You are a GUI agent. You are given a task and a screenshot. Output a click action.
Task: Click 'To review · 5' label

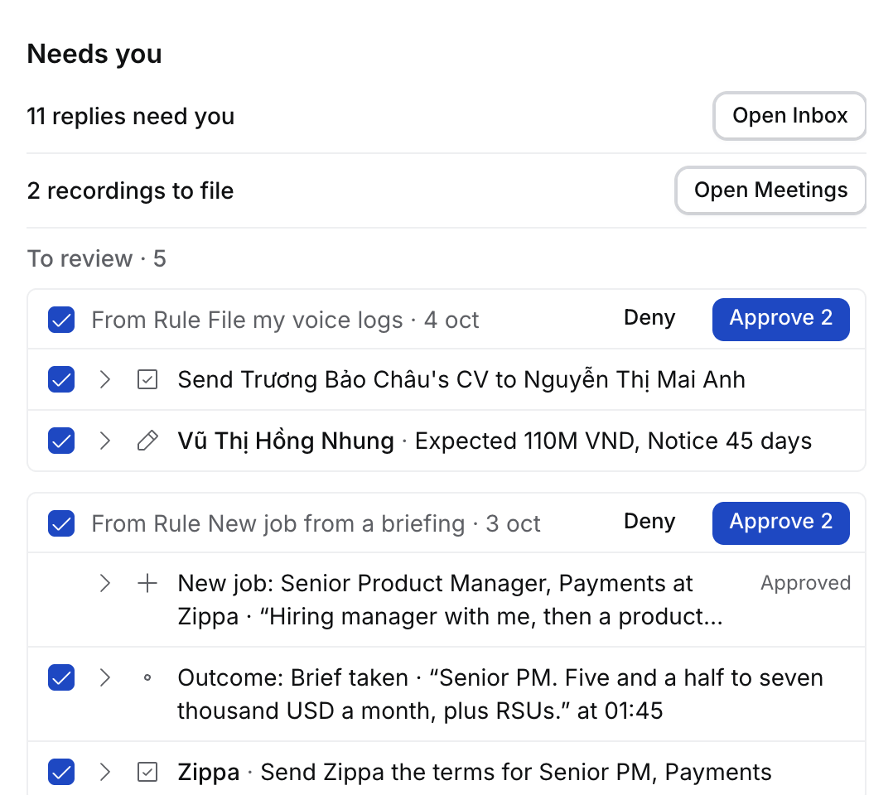[97, 258]
